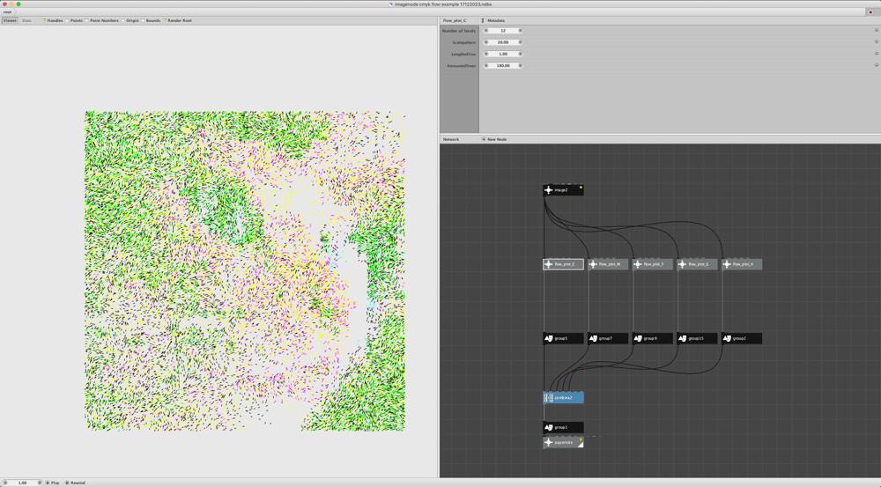The image size is (881, 487).
Task: Click the Lengthofline value 1.00
Action: [503, 54]
